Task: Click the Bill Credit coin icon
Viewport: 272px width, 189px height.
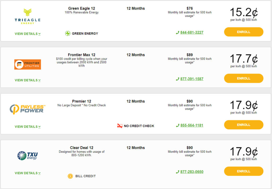Action: pos(70,176)
